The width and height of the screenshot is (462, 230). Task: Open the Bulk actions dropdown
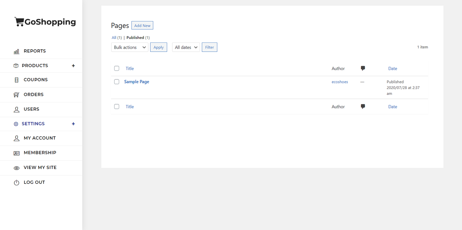coord(130,47)
